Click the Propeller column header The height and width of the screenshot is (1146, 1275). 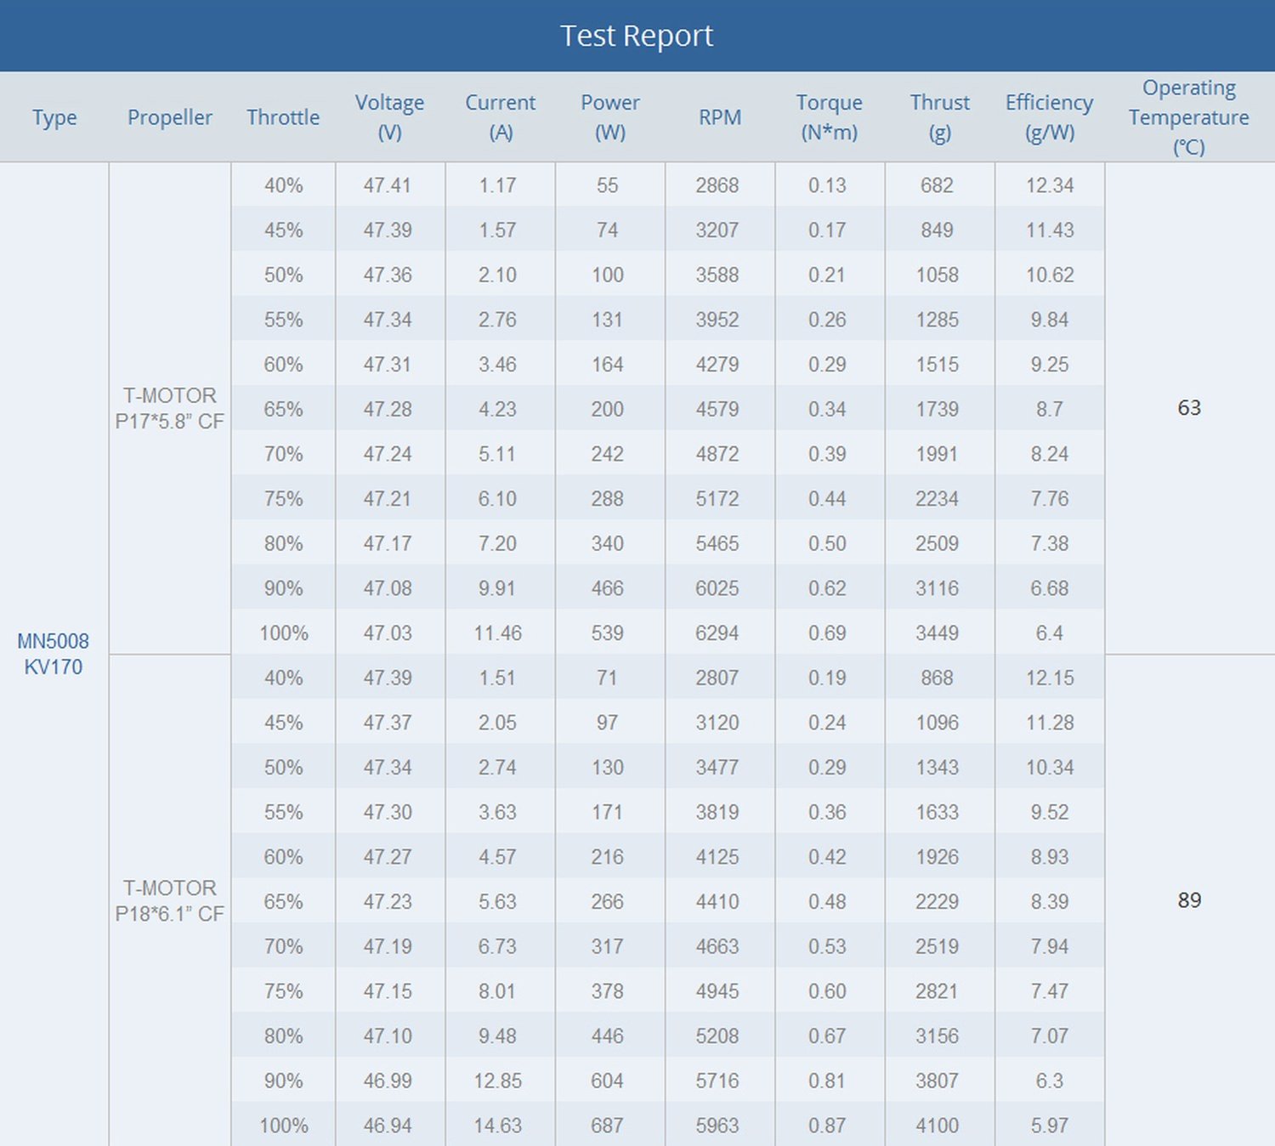click(x=170, y=117)
